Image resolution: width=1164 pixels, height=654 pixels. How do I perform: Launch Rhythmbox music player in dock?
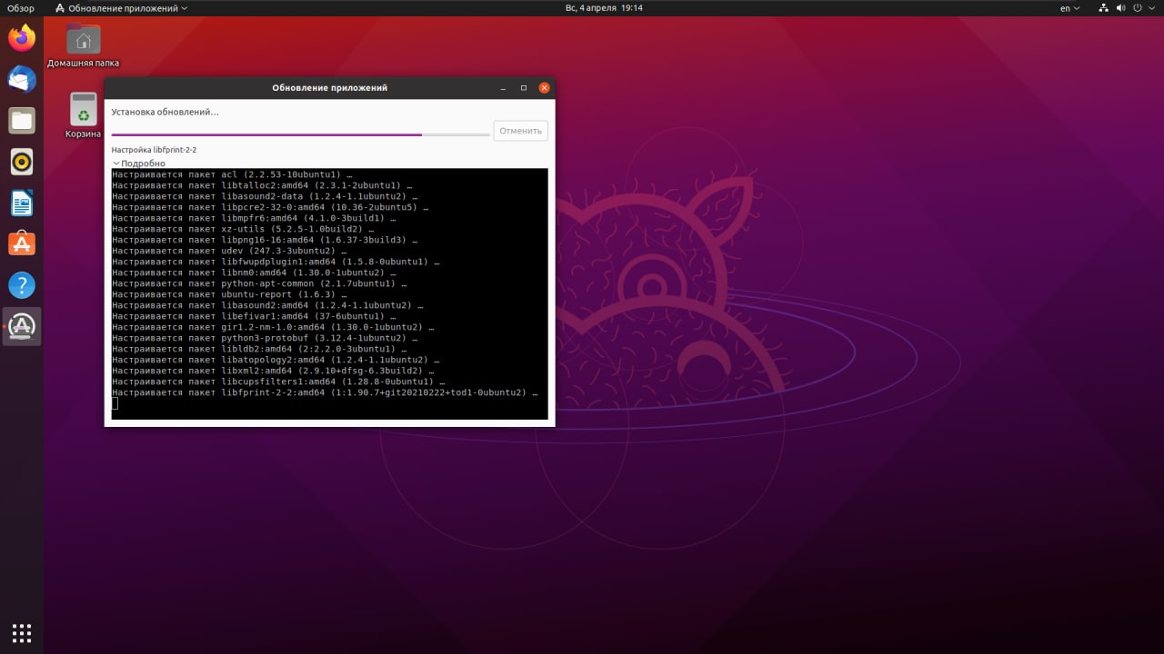coord(22,163)
